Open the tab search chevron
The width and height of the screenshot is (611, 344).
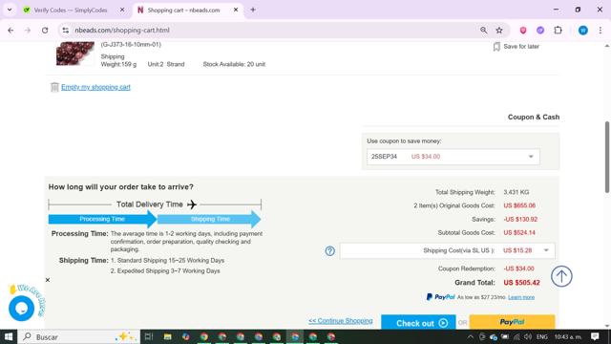pyautogui.click(x=10, y=10)
